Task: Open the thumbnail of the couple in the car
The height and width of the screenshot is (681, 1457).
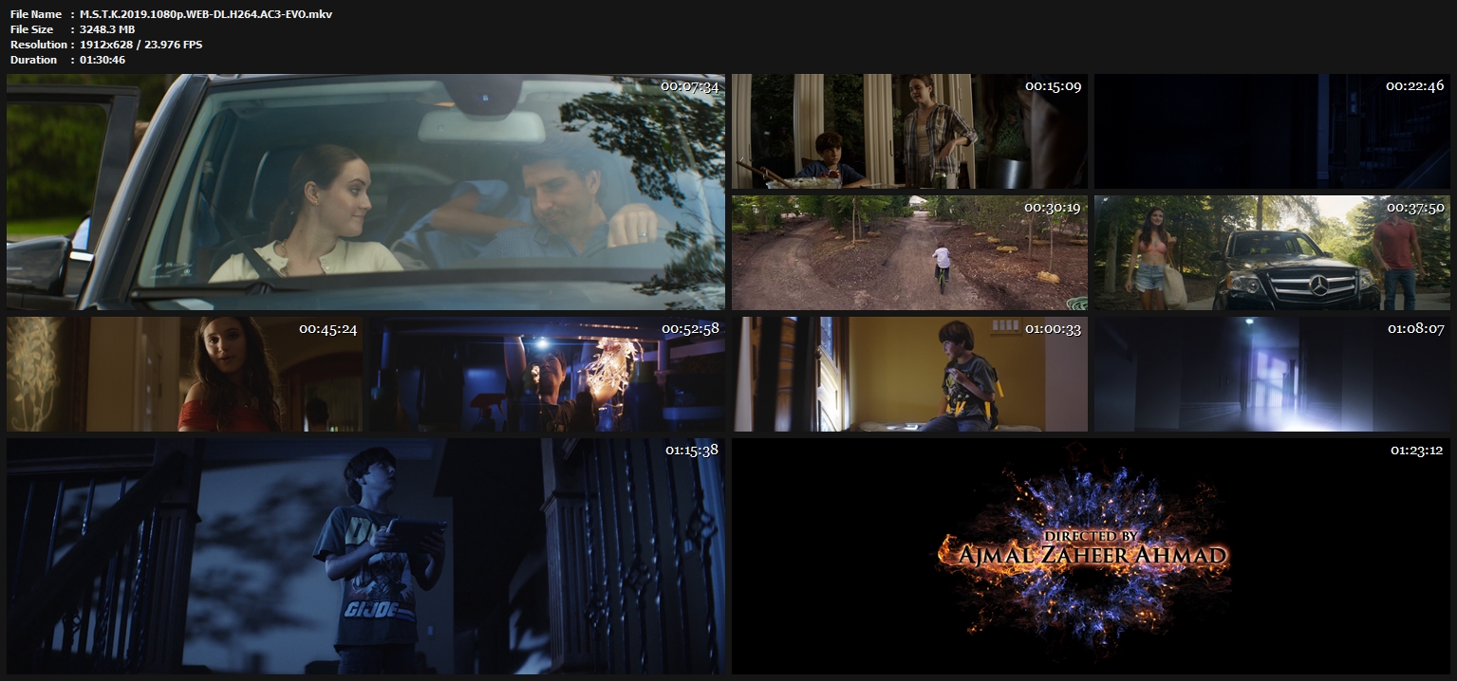Action: click(365, 193)
